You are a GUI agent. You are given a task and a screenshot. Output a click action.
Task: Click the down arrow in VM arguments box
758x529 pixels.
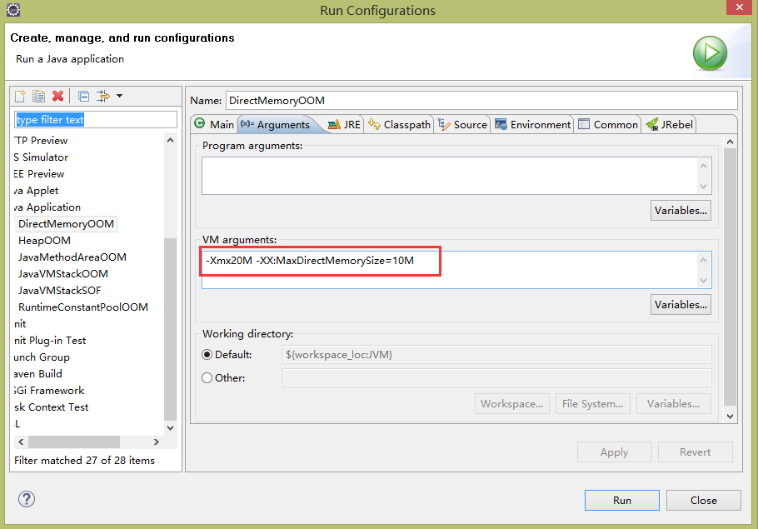[703, 281]
